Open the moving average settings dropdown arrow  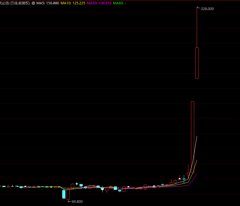tap(33, 3)
